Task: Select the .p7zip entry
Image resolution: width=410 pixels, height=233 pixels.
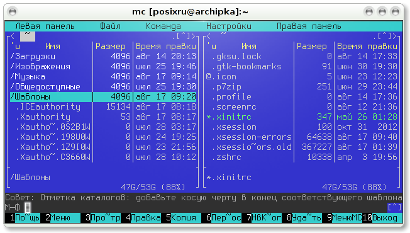Action: (302, 86)
